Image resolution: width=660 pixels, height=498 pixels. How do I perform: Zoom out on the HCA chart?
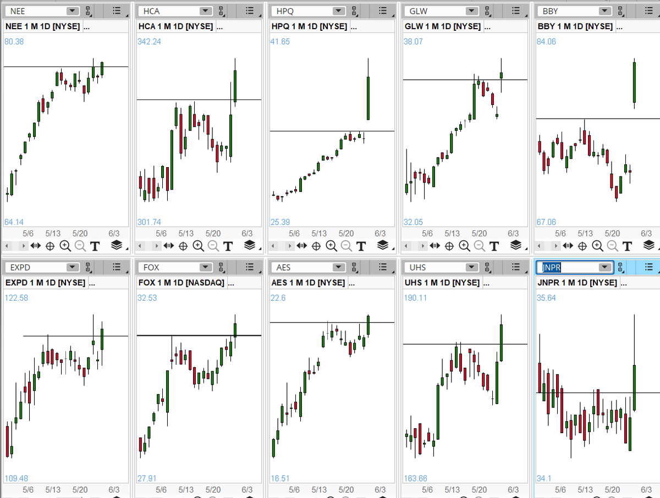click(213, 246)
